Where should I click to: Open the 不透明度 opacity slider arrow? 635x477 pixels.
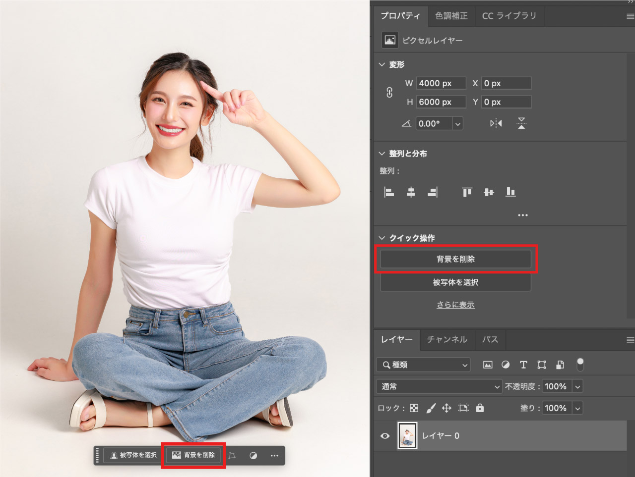coord(577,387)
